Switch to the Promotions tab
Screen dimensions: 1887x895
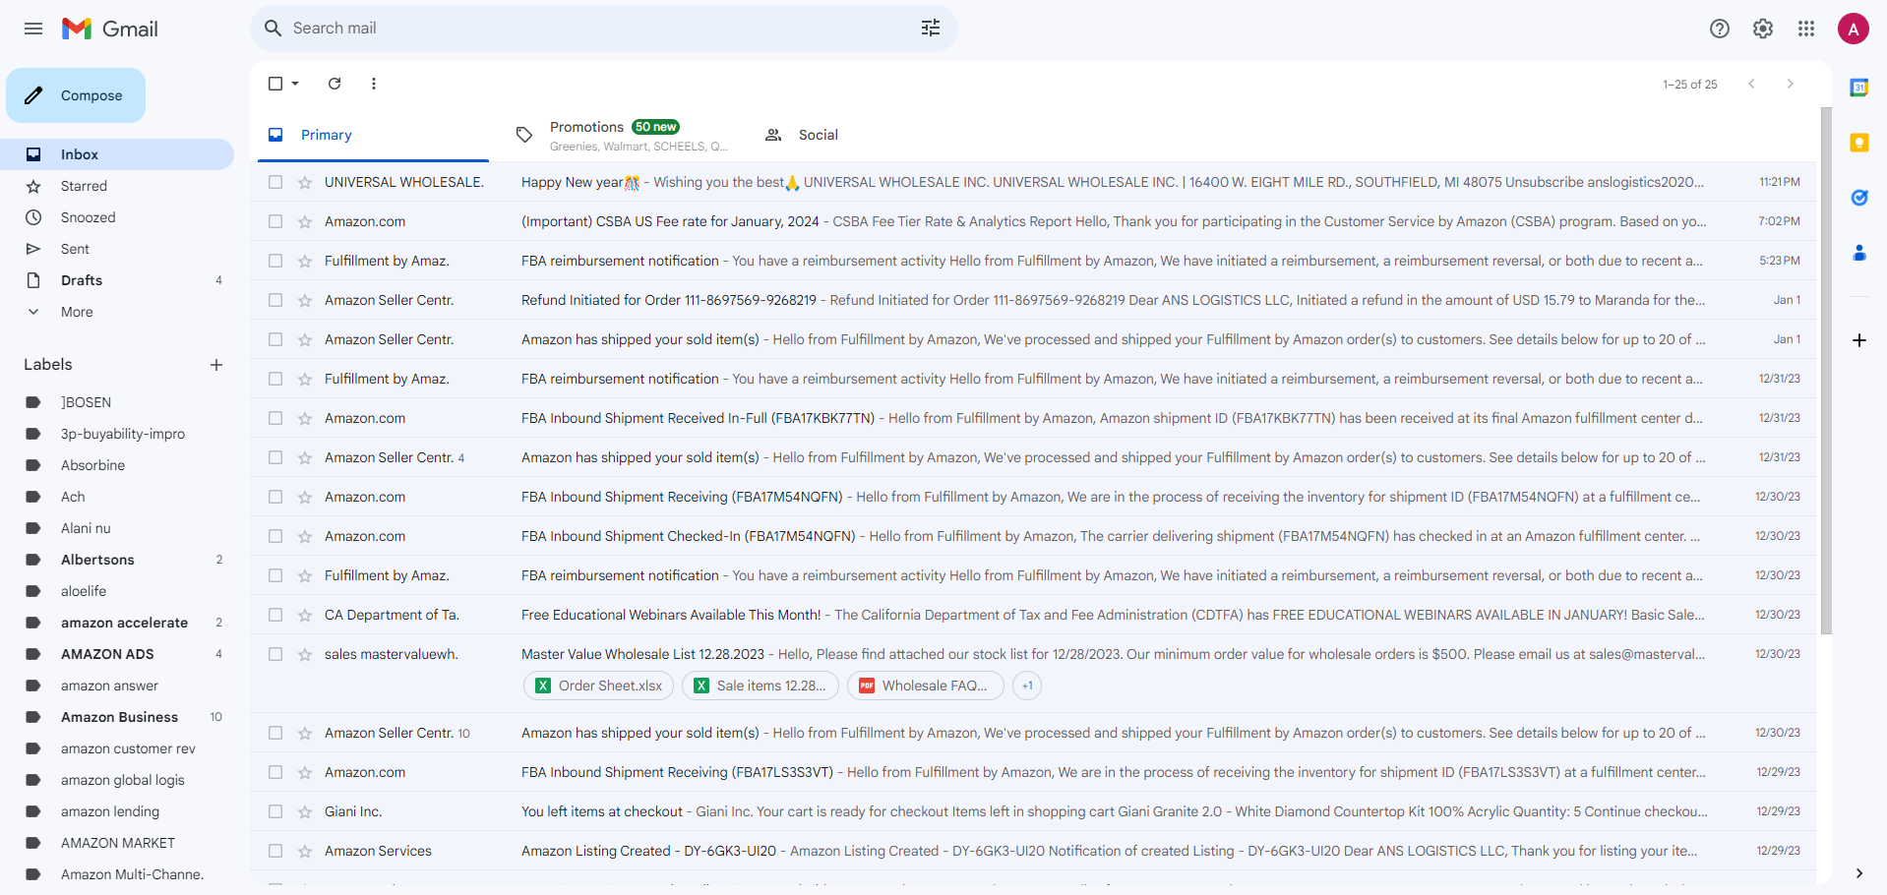624,135
